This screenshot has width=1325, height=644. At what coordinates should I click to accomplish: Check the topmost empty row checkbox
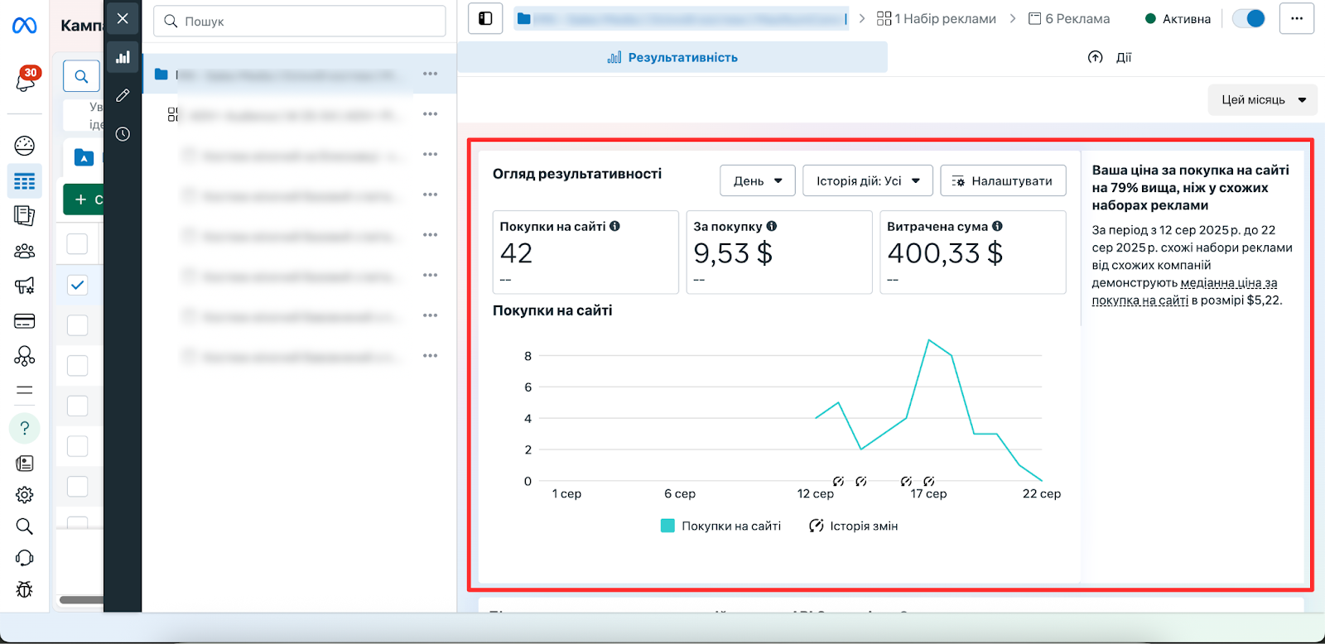(77, 243)
